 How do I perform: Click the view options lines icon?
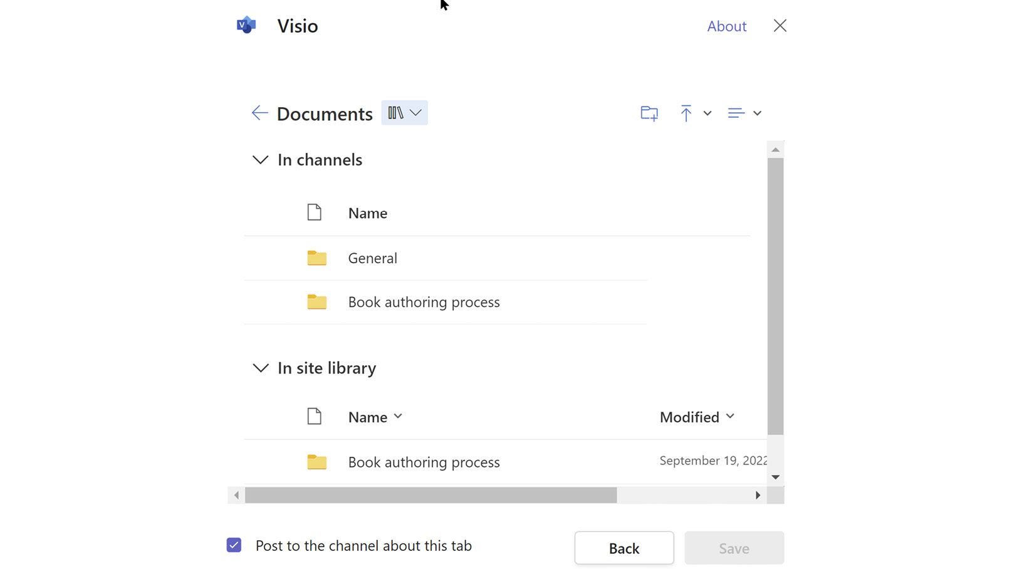point(736,113)
